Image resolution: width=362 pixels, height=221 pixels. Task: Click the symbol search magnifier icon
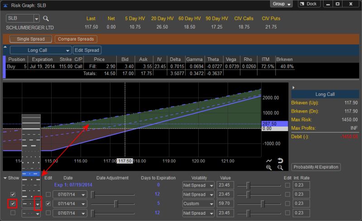click(x=46, y=19)
